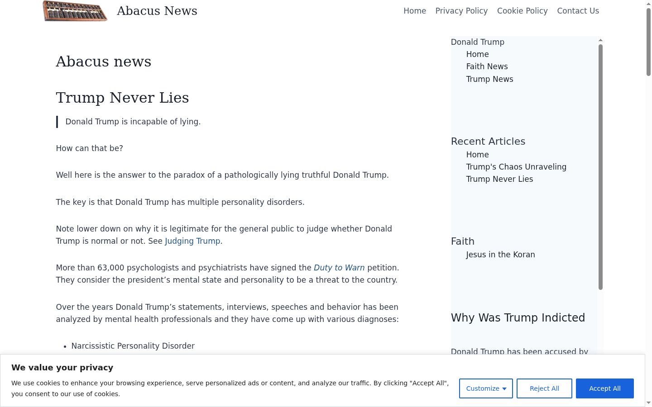652x407 pixels.
Task: Open the Privacy Policy page
Action: (x=461, y=11)
